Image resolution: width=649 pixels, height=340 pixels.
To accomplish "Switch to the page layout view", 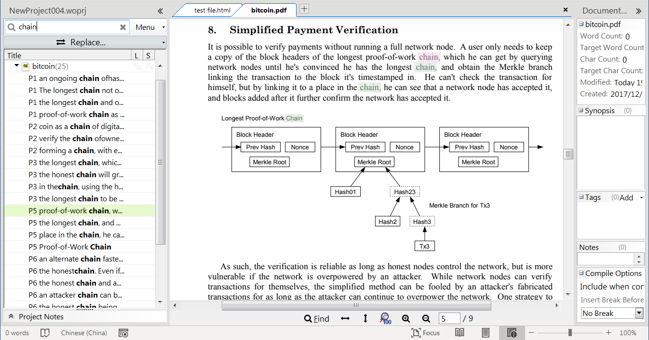I will pos(486,333).
